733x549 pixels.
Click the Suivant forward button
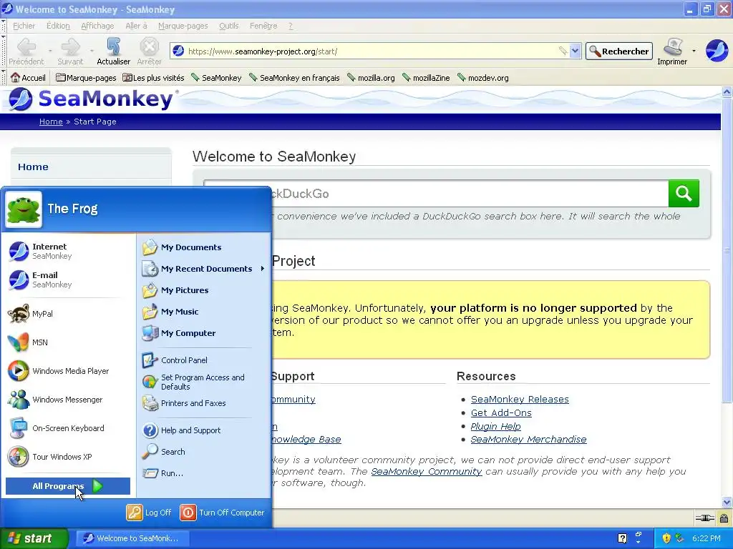[70, 51]
